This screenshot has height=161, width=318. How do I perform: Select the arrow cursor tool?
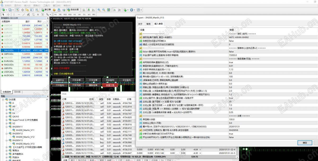pyautogui.click(x=3, y=14)
